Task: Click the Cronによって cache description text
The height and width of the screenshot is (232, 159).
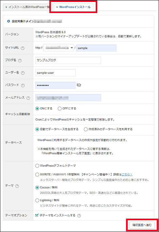Action: (75, 120)
